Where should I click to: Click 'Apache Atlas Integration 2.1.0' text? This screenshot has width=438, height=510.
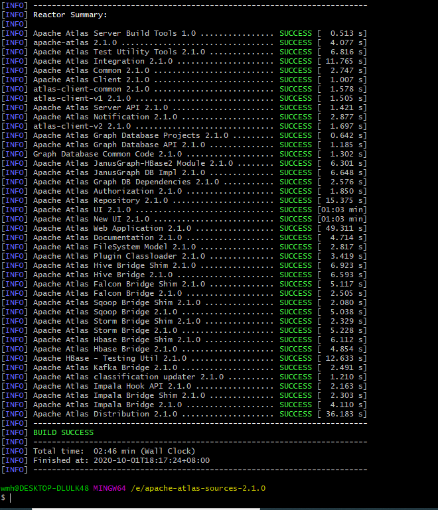(x=103, y=61)
